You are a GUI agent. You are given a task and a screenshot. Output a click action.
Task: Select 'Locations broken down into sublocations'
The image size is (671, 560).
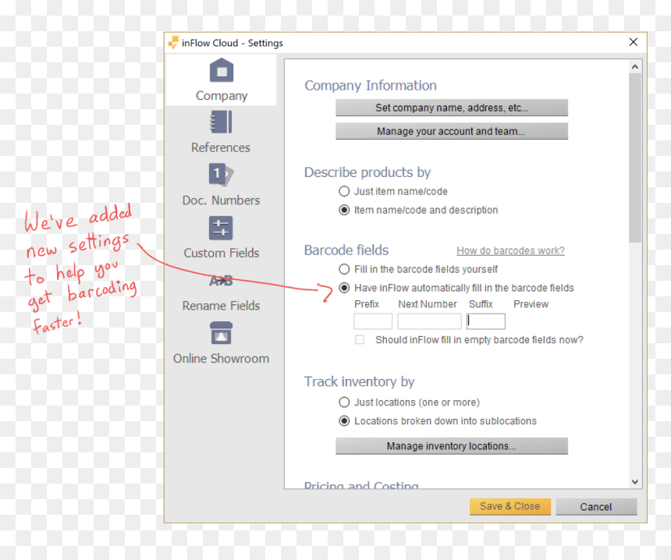[344, 421]
